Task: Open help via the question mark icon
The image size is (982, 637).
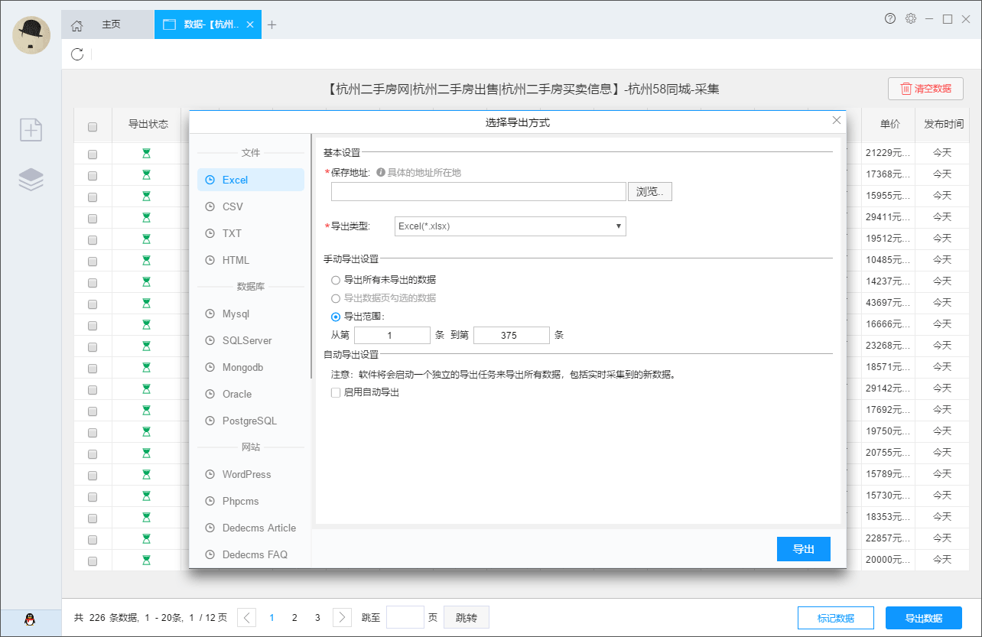Action: (889, 18)
